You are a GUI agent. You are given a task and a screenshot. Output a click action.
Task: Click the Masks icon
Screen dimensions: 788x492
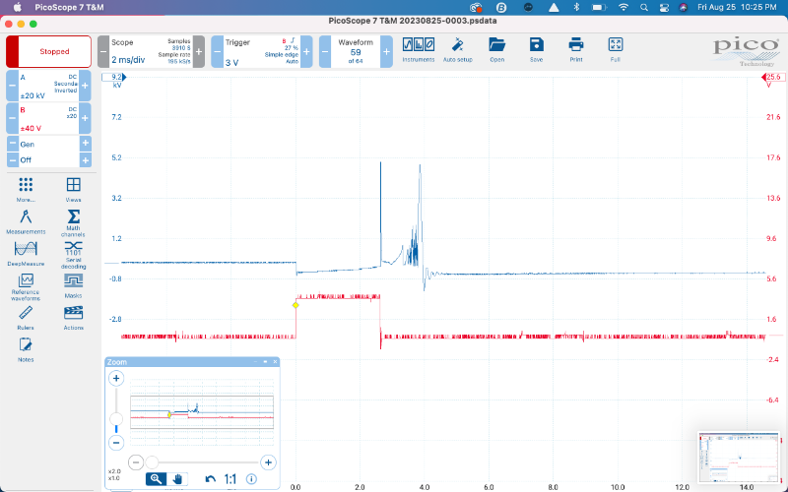click(73, 284)
